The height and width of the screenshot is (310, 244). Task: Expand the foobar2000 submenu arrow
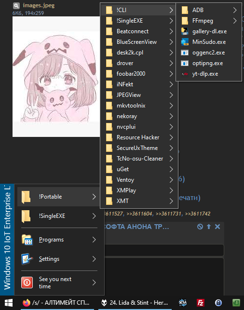pos(171,74)
